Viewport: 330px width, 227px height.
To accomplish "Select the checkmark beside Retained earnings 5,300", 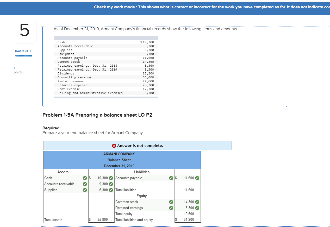I will point(197,208).
